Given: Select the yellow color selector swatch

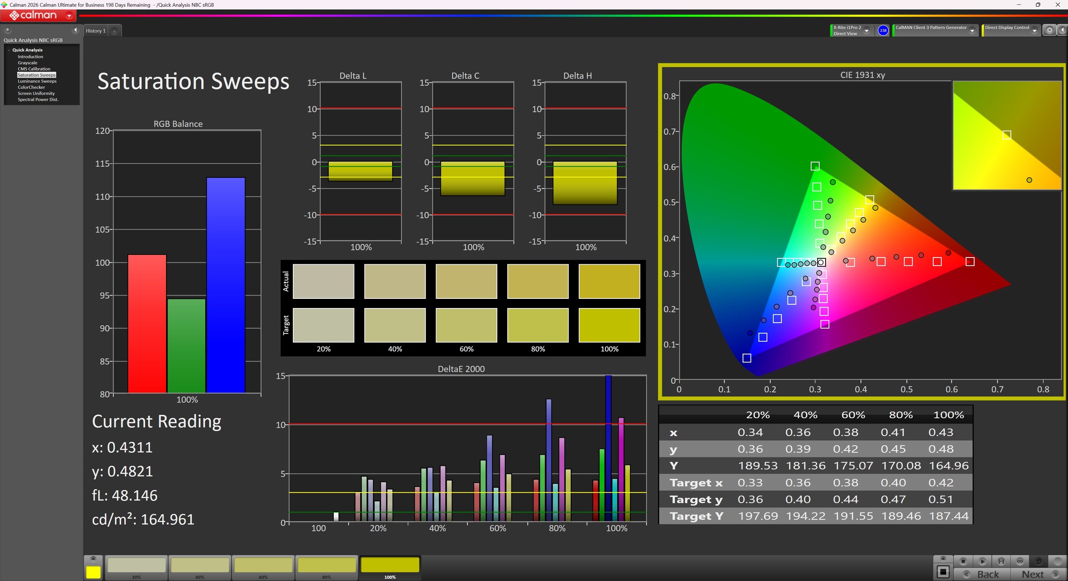Looking at the screenshot, I should click(x=93, y=572).
